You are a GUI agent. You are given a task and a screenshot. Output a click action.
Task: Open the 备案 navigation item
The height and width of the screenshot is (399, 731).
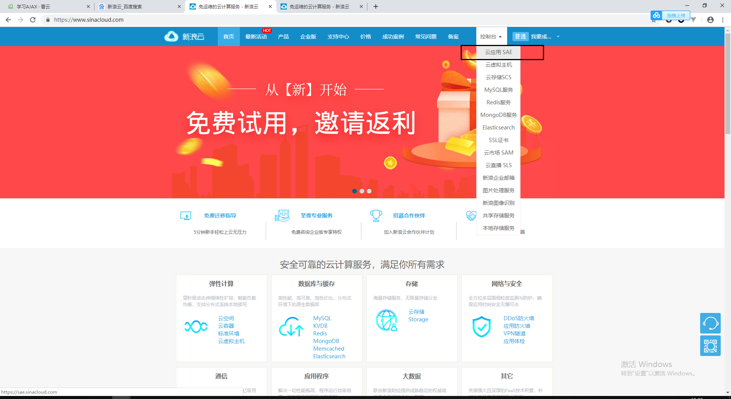click(x=453, y=37)
